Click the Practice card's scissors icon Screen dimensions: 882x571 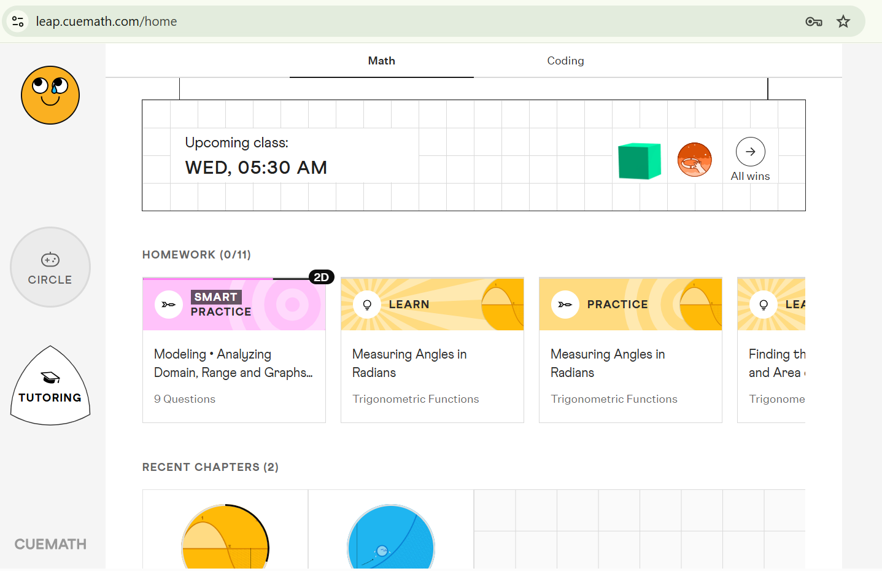click(565, 304)
